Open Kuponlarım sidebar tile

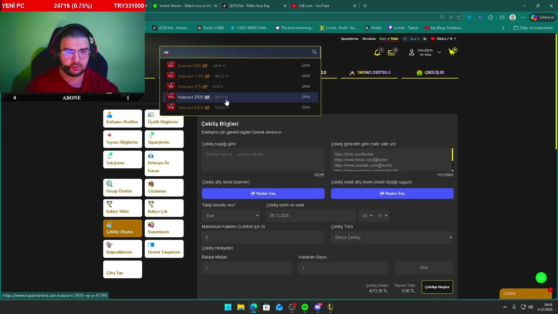(164, 229)
